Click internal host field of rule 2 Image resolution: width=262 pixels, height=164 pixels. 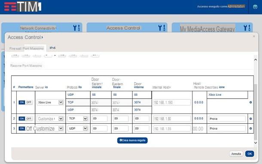[172, 119]
